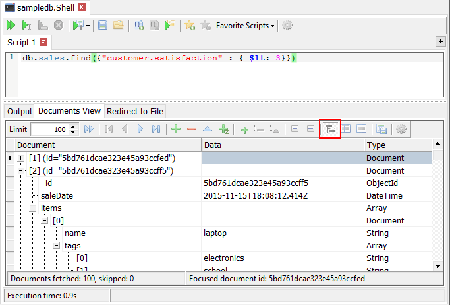
Task: Click the Open script folder icon
Action: pos(118,26)
